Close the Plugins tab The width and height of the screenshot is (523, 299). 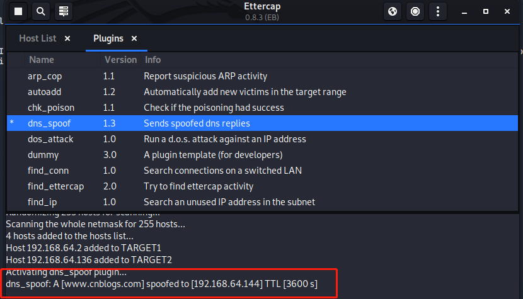(x=135, y=38)
